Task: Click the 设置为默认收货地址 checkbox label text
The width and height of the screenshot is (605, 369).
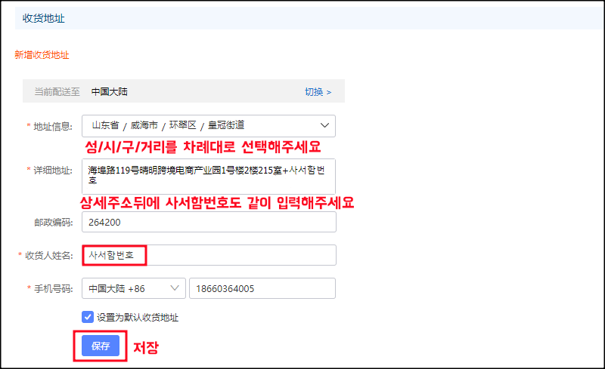Action: click(x=138, y=318)
